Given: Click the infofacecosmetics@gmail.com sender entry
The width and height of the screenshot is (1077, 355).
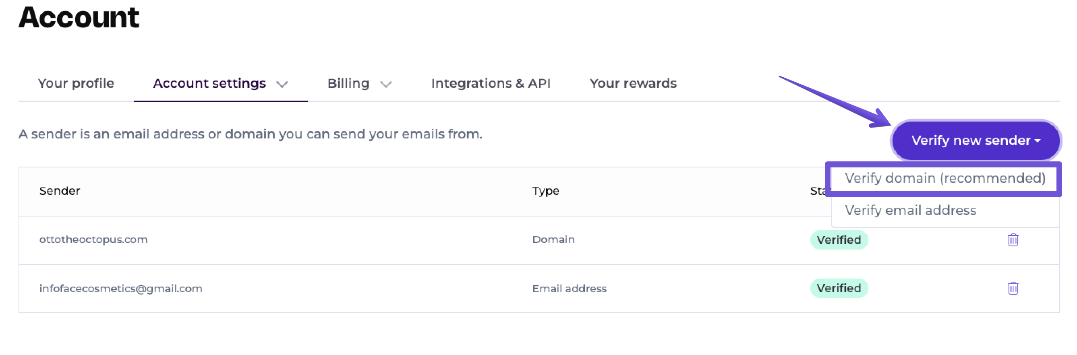Looking at the screenshot, I should pos(121,289).
